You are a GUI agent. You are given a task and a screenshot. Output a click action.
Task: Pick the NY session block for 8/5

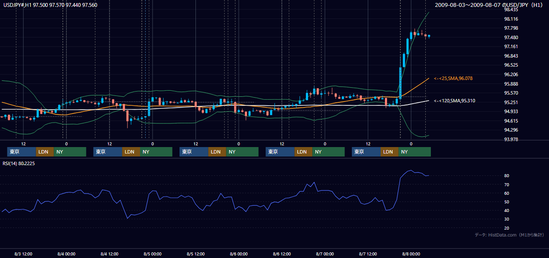coord(242,152)
